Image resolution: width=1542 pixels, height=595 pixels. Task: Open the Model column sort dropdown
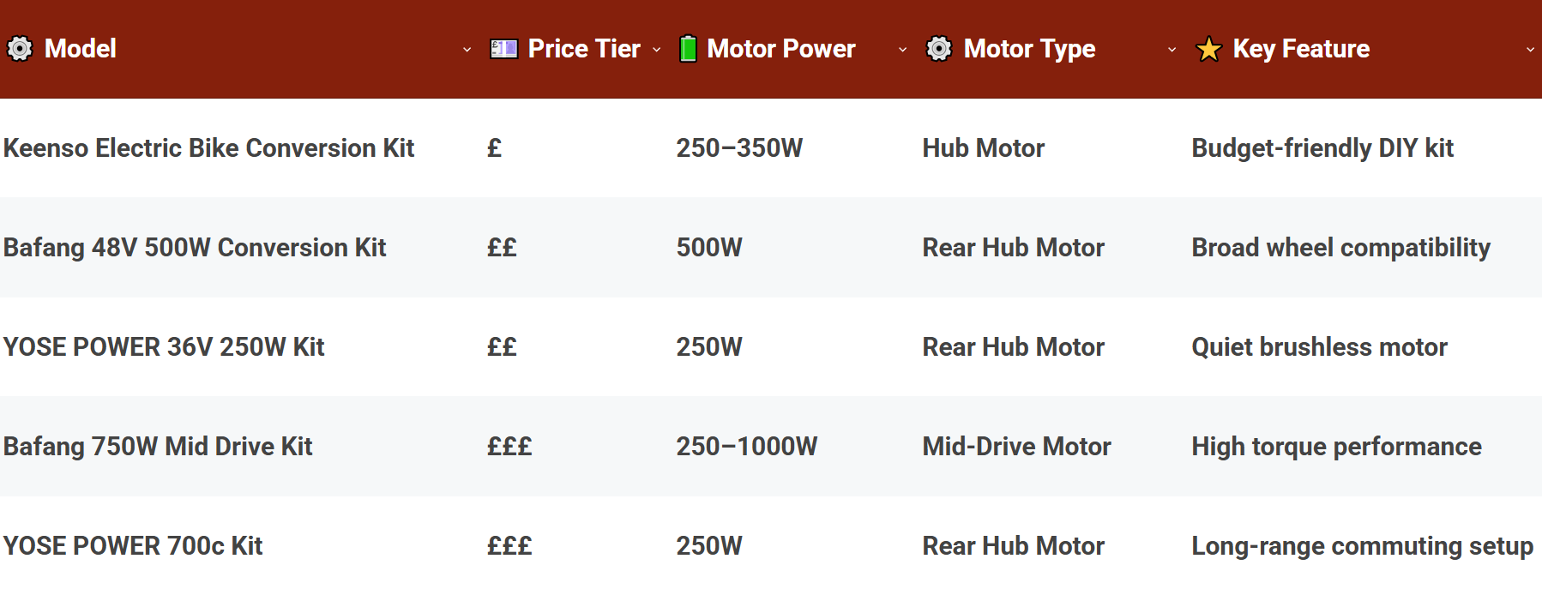coord(467,51)
